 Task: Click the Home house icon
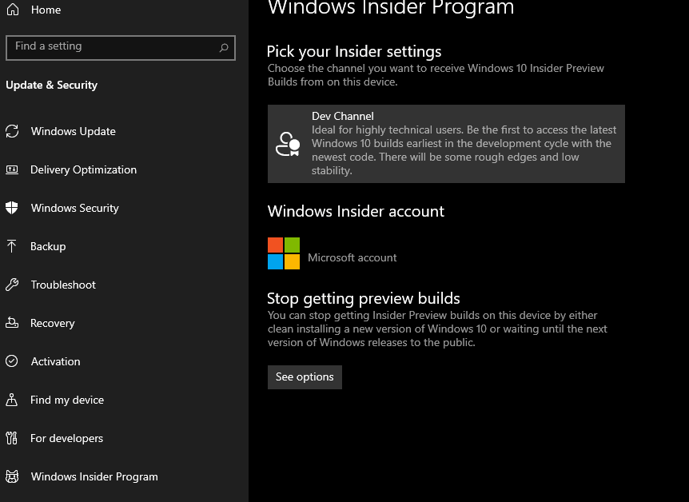13,10
